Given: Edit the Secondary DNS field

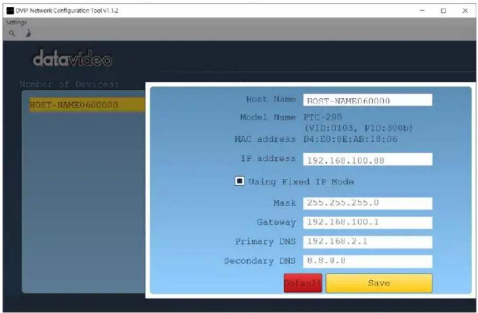Looking at the screenshot, I should [x=367, y=261].
